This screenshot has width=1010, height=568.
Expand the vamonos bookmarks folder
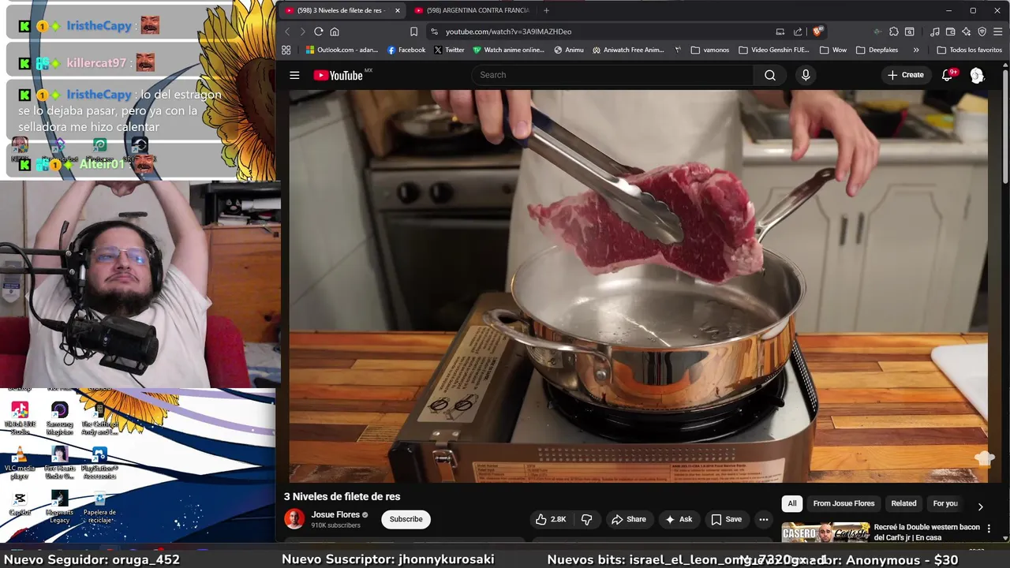click(710, 50)
